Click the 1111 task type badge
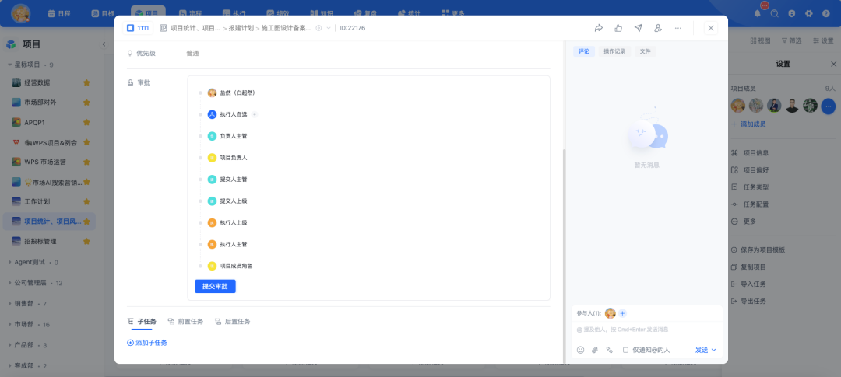The height and width of the screenshot is (377, 841). (138, 28)
